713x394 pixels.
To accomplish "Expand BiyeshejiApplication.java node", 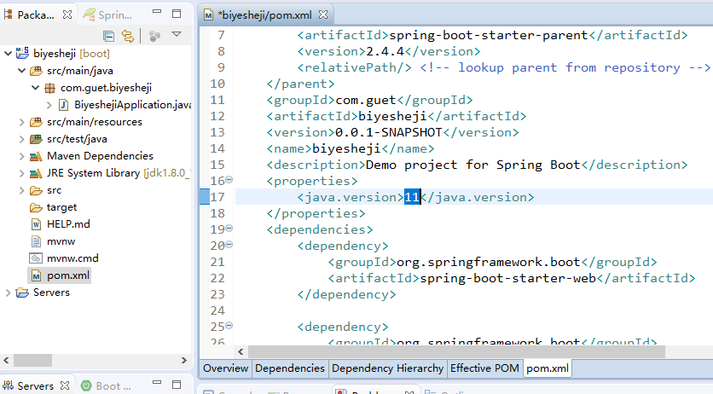I will tap(49, 105).
